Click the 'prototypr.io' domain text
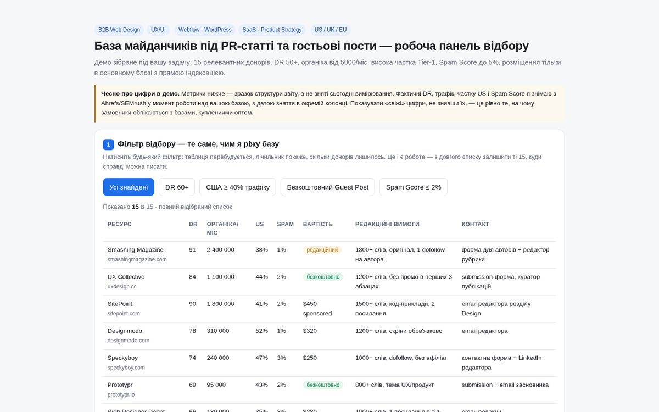 point(121,394)
